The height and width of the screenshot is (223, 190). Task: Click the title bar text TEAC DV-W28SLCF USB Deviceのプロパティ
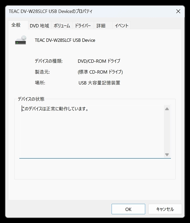pos(51,11)
